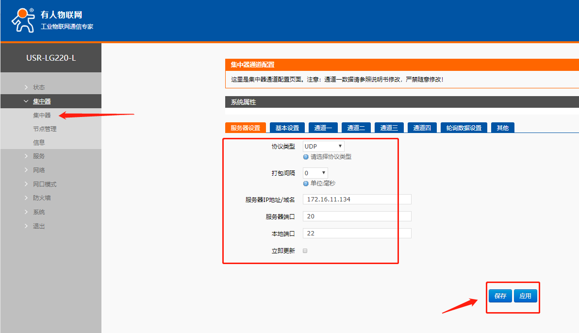
Task: Switch to the 基本设置 tab
Action: click(287, 128)
